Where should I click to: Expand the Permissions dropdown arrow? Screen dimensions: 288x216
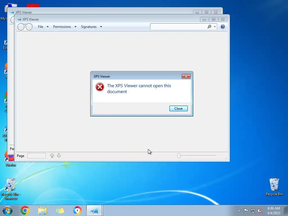[75, 27]
